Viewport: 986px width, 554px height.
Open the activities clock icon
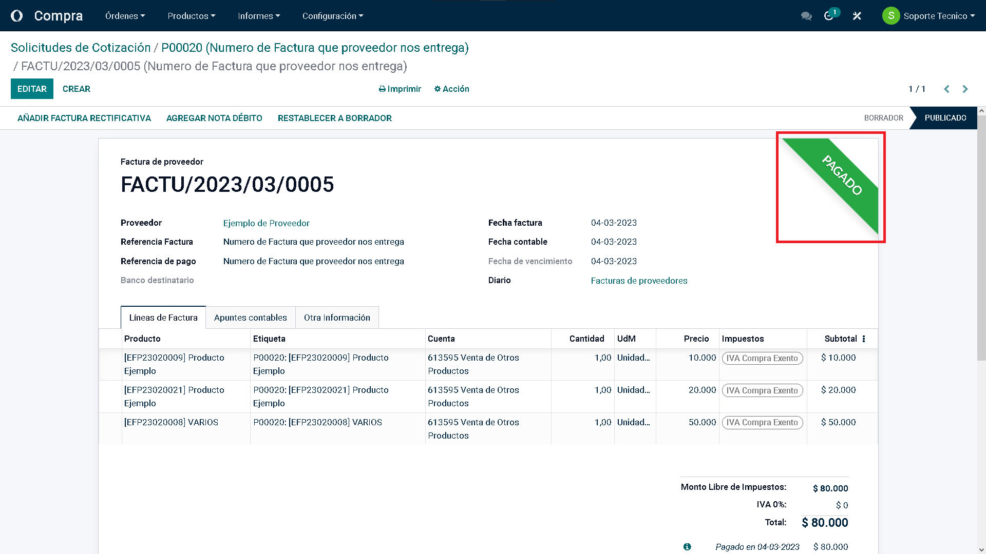tap(828, 16)
